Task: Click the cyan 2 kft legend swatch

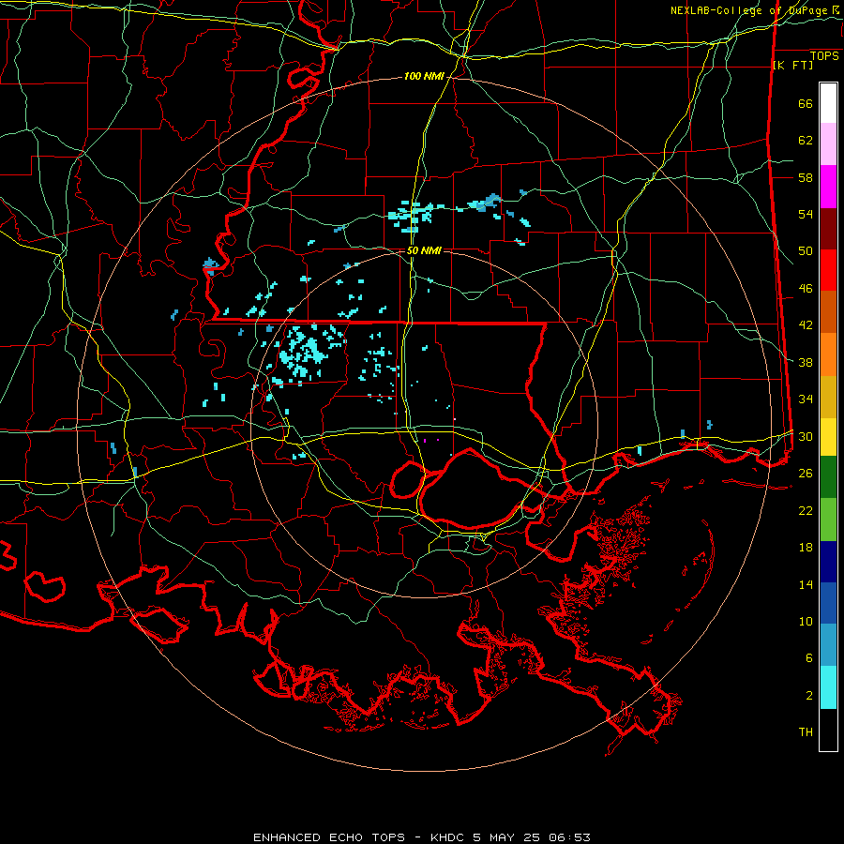Action: click(x=828, y=687)
